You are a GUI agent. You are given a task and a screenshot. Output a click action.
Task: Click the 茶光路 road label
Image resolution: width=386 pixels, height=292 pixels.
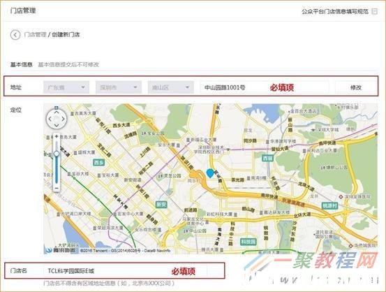pyautogui.click(x=237, y=180)
